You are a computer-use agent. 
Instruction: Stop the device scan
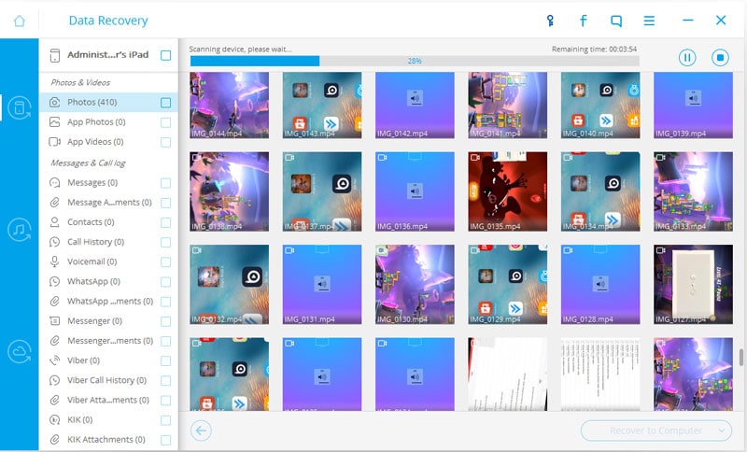pyautogui.click(x=720, y=58)
